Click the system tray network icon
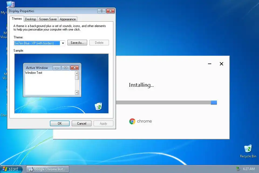Viewport: 259px width, 173px height. click(x=238, y=169)
